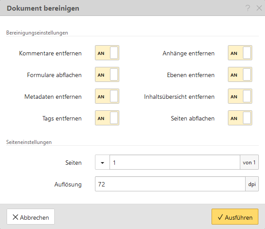Click the 'von 1' page count label
This screenshot has height=229, width=265.
pos(249,163)
